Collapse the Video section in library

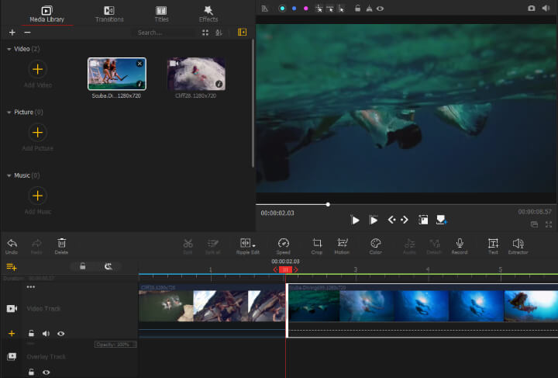(x=9, y=49)
